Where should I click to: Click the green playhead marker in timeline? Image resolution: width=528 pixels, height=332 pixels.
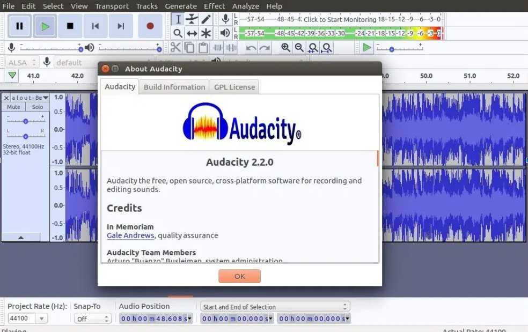12,75
